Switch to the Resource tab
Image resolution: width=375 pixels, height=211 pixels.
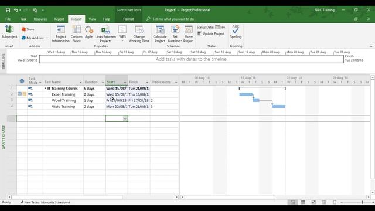click(40, 19)
